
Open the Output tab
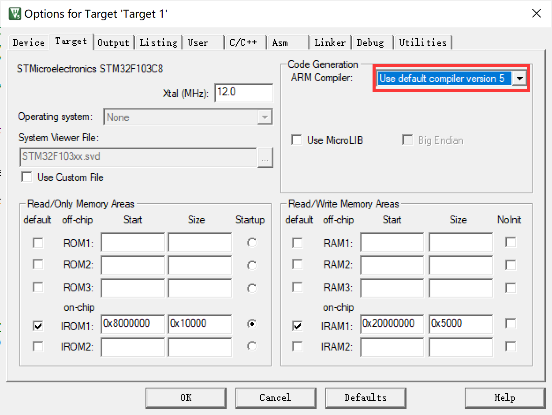point(113,42)
